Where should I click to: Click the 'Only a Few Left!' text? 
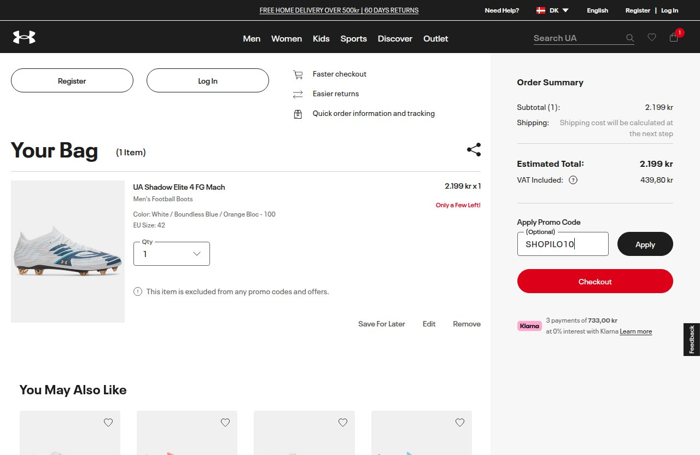(458, 205)
